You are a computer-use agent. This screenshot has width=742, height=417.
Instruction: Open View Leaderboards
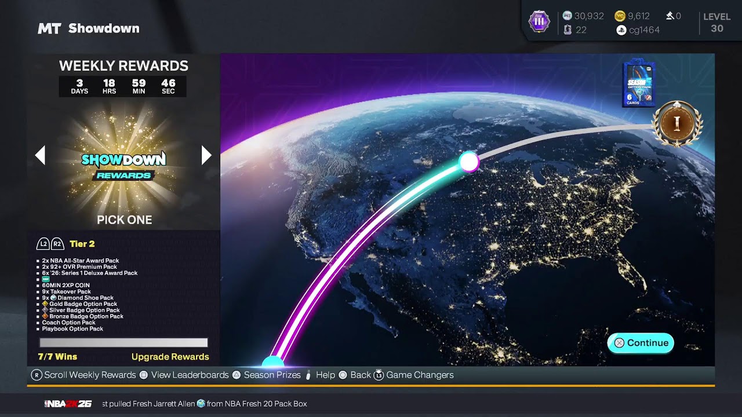(190, 375)
